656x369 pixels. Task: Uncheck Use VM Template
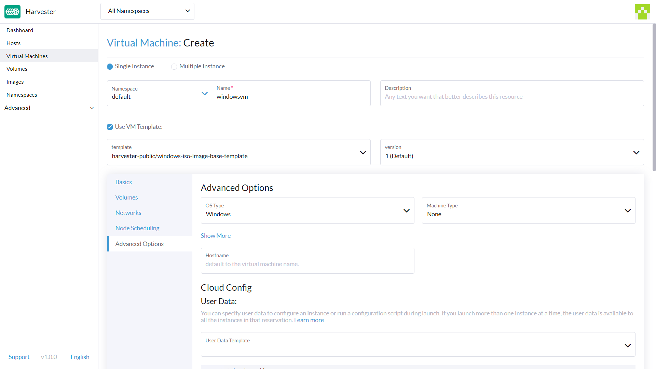(110, 127)
